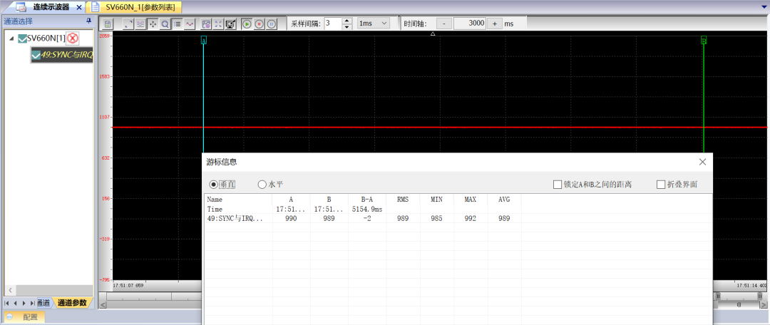Switch to the 通道参数 tab

pyautogui.click(x=72, y=303)
